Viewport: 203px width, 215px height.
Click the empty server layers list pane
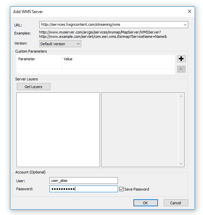[x=58, y=130]
